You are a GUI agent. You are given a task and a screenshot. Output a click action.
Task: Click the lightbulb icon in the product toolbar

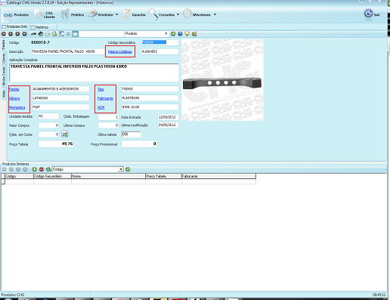(187, 34)
